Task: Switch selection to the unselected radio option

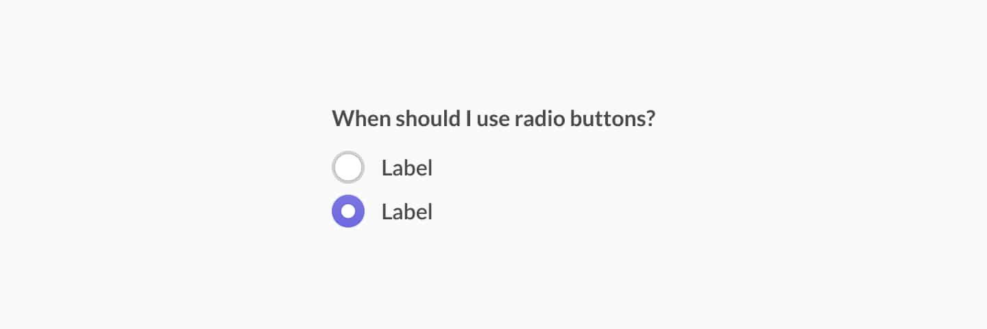Action: click(348, 167)
